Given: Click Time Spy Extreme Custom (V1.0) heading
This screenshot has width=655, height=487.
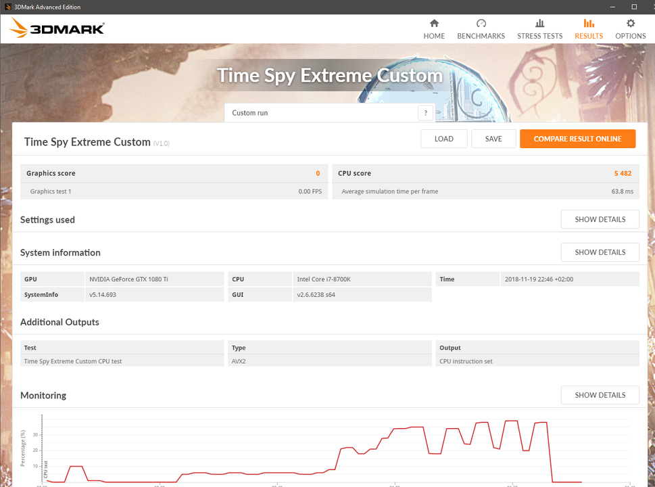Looking at the screenshot, I should pos(97,142).
